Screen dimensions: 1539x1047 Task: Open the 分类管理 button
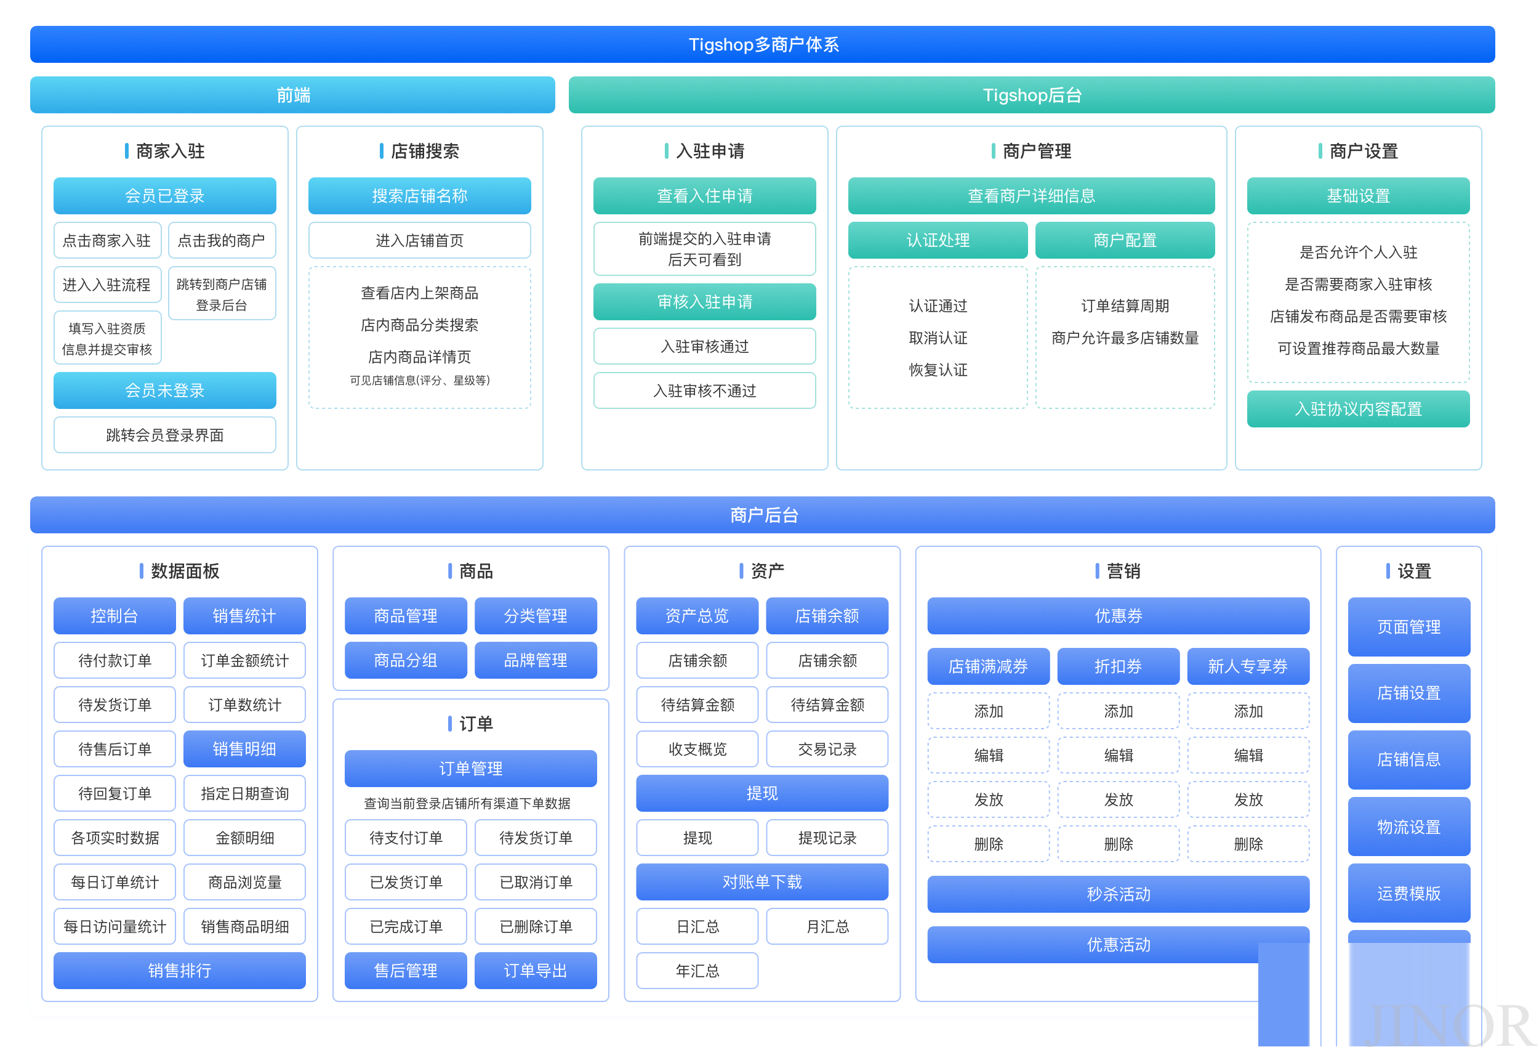click(x=536, y=616)
